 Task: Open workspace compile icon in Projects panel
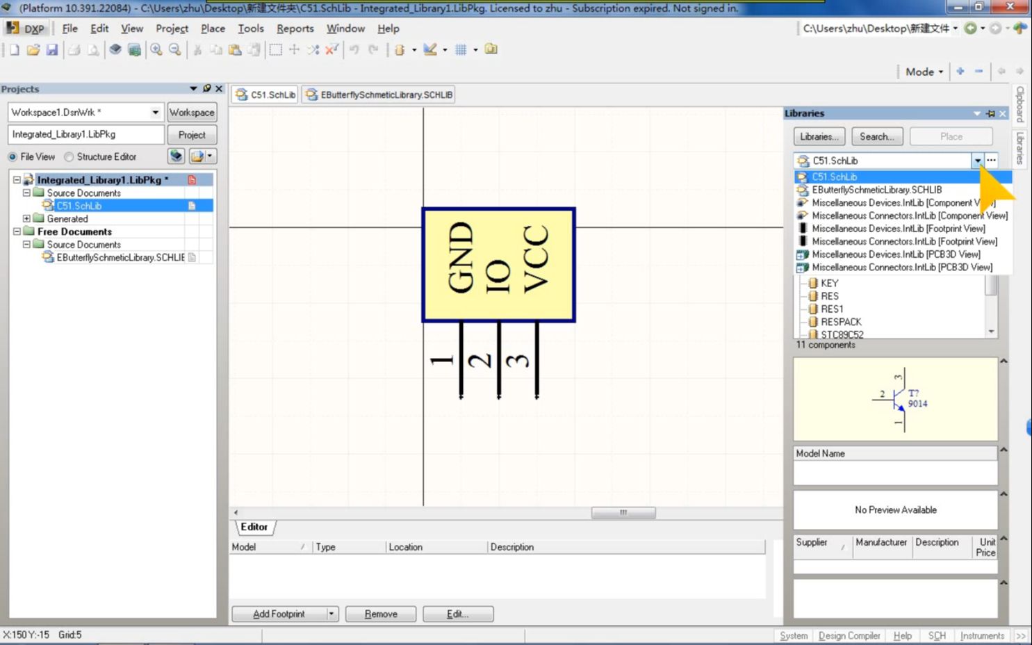[177, 156]
